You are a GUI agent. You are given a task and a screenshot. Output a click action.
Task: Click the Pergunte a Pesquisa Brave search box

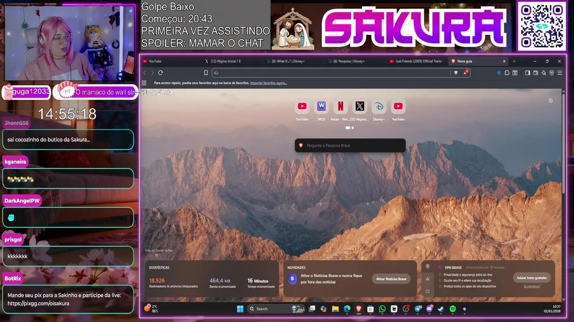[x=350, y=145]
